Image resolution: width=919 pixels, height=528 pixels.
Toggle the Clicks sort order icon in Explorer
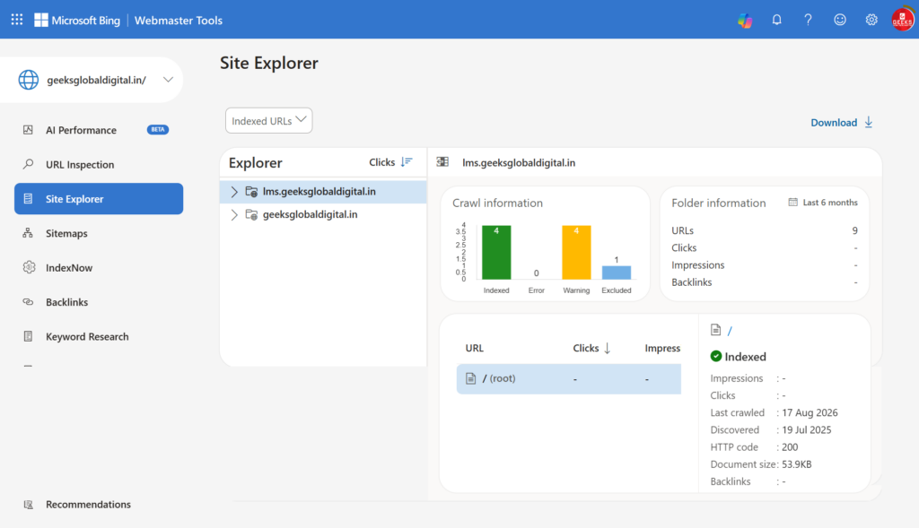tap(407, 162)
